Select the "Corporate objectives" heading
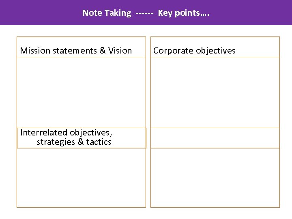 (194, 51)
